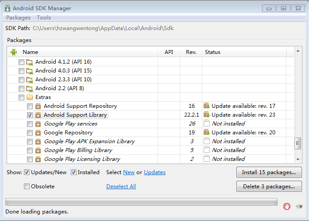Click update icon for Google Repository status

pos(207,133)
